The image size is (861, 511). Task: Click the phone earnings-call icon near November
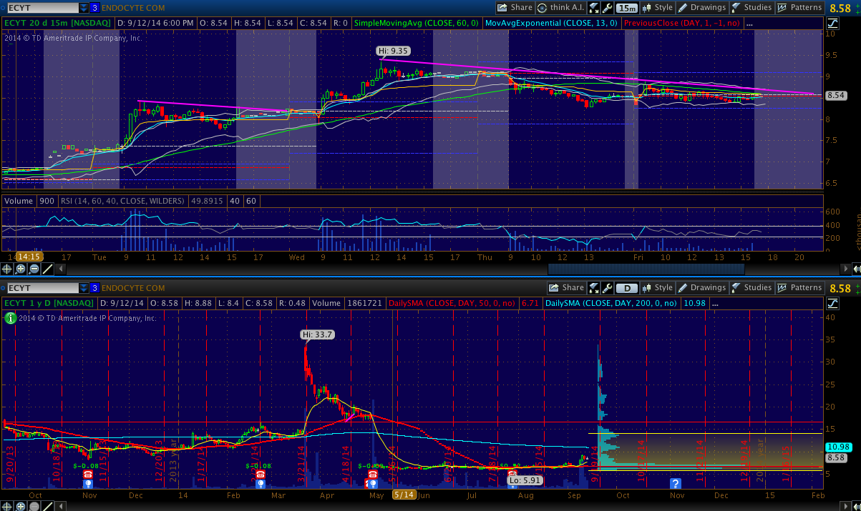coord(87,475)
